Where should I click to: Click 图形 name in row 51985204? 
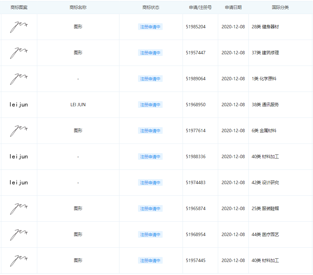click(78, 27)
